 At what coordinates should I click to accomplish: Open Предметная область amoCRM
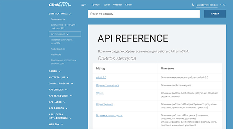(x=62, y=41)
